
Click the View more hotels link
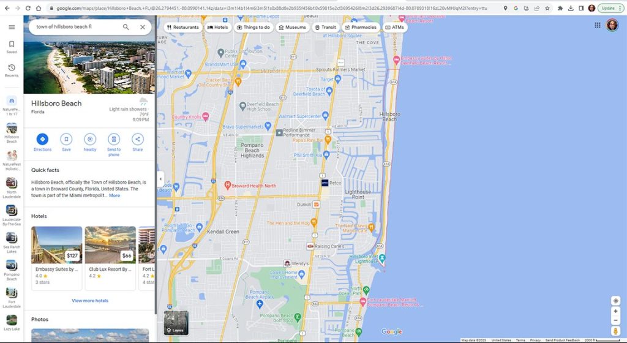(x=90, y=301)
